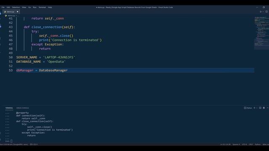
Task: Click the 'LAPTOP-43VNSJFS' string value
Action: [x=59, y=57]
